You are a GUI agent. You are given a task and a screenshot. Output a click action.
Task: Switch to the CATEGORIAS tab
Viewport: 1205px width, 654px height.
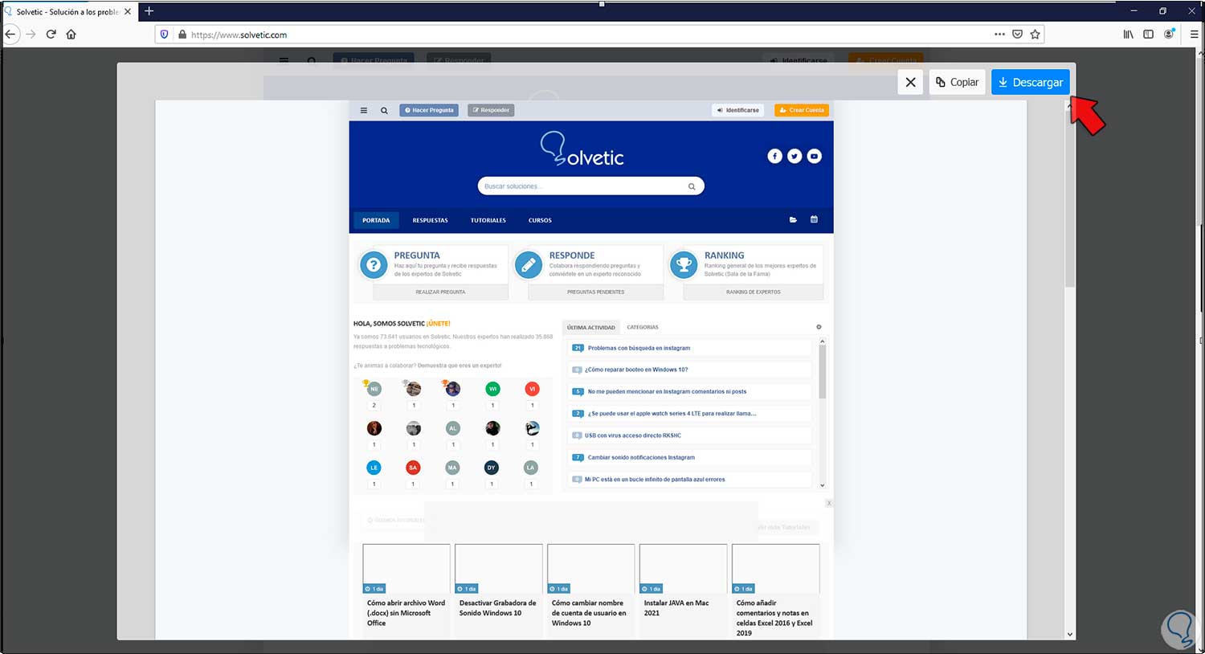point(643,327)
